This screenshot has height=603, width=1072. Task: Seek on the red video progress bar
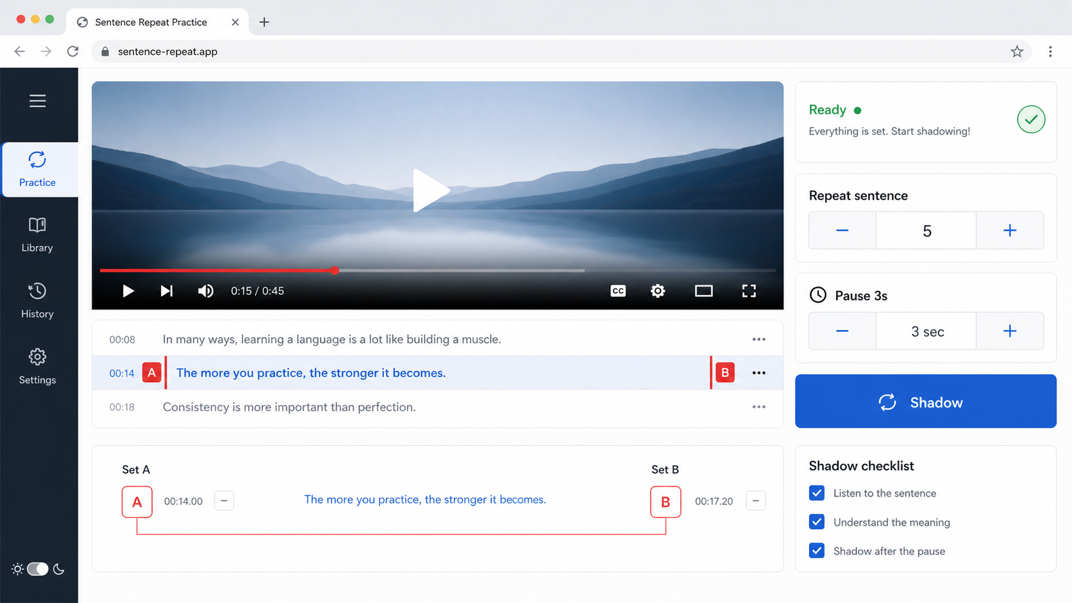click(x=217, y=270)
